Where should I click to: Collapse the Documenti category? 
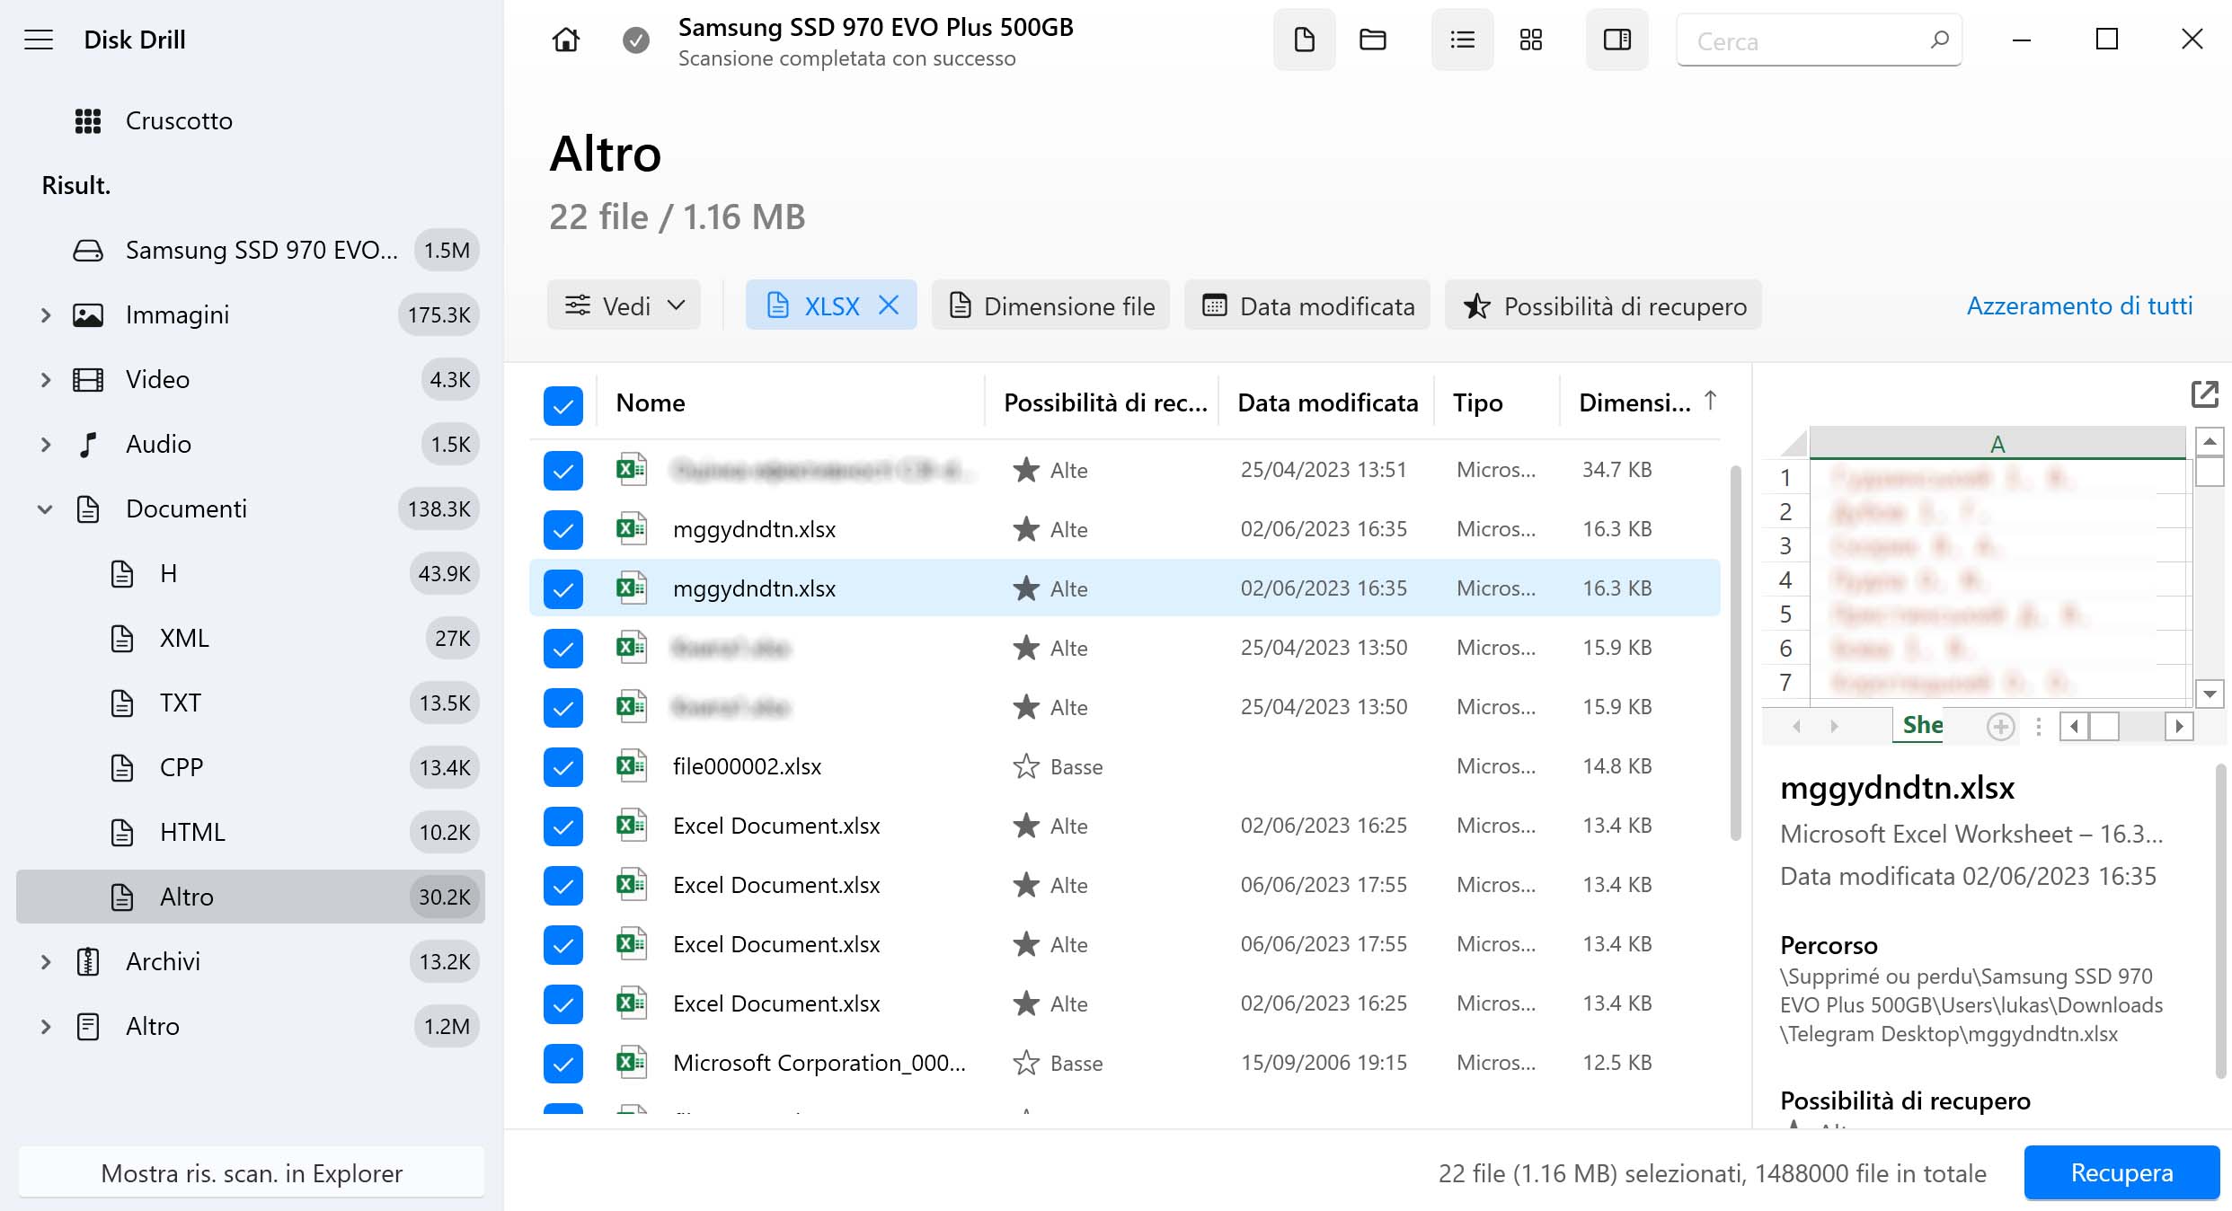[45, 509]
